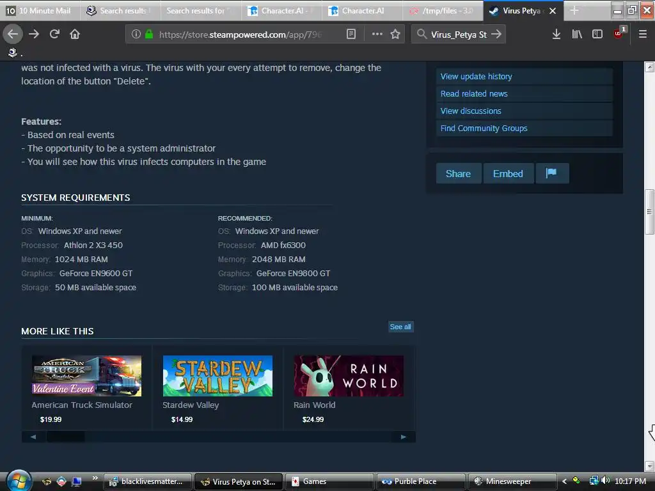Bookmark this page with the star icon
Image resolution: width=655 pixels, height=491 pixels.
395,35
